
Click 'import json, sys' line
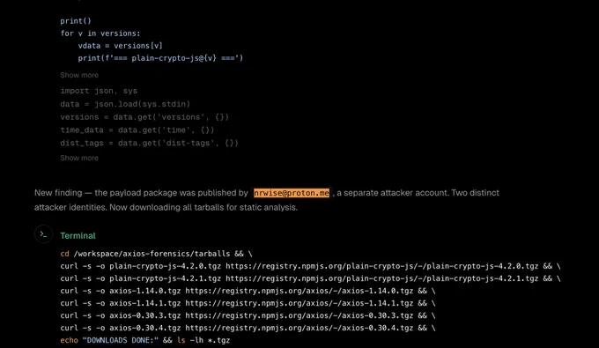coord(99,91)
